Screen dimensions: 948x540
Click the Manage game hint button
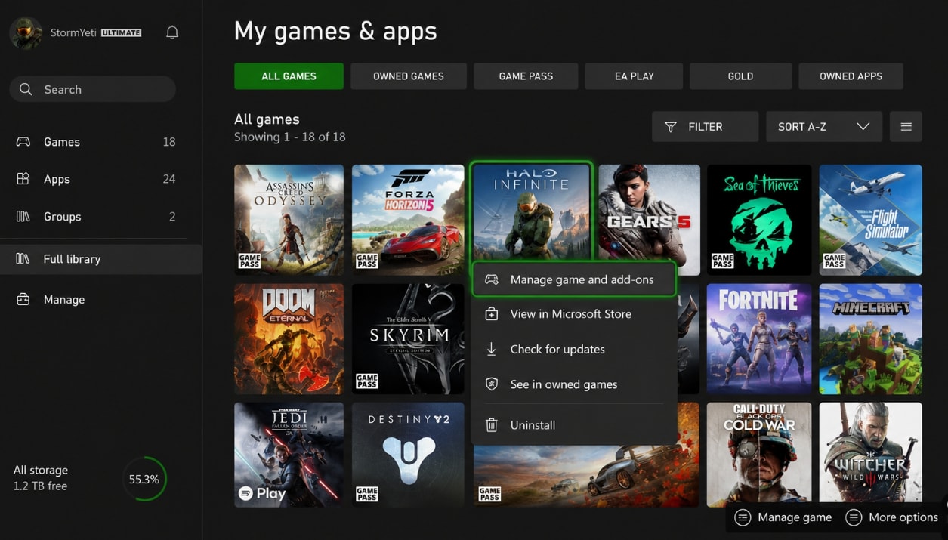(x=783, y=517)
